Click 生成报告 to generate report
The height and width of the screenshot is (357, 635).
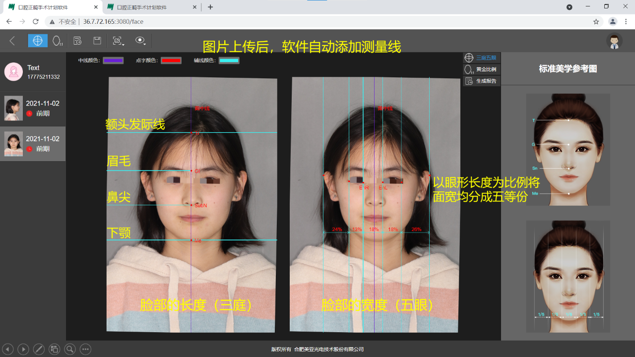point(481,81)
